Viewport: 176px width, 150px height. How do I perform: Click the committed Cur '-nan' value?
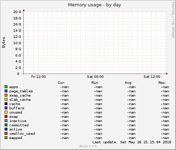click(64, 125)
